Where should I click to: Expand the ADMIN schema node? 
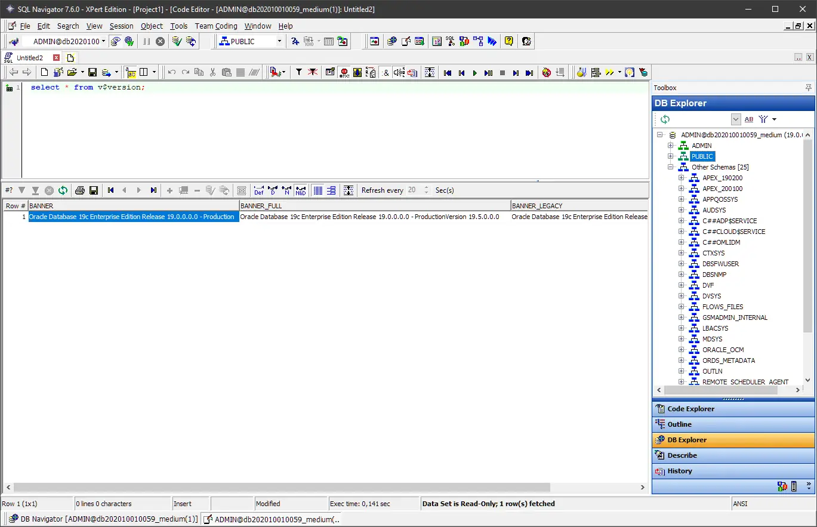click(671, 146)
